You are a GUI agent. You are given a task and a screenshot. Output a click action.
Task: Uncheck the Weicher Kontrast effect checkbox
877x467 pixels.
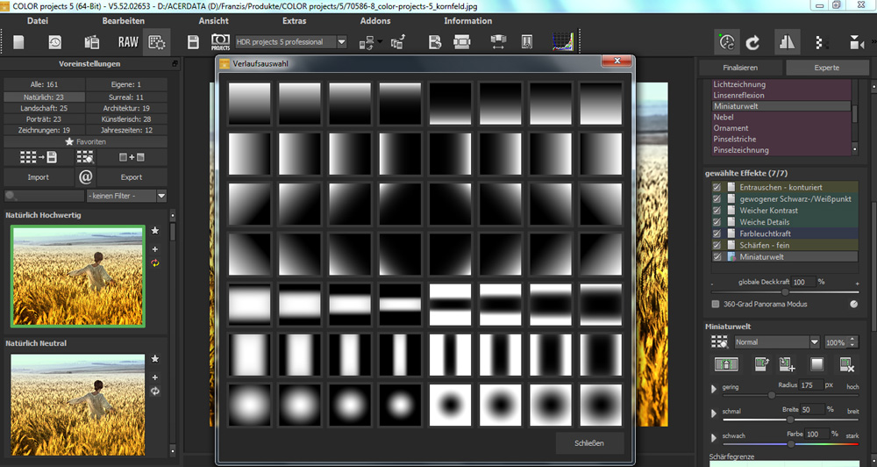pyautogui.click(x=717, y=211)
